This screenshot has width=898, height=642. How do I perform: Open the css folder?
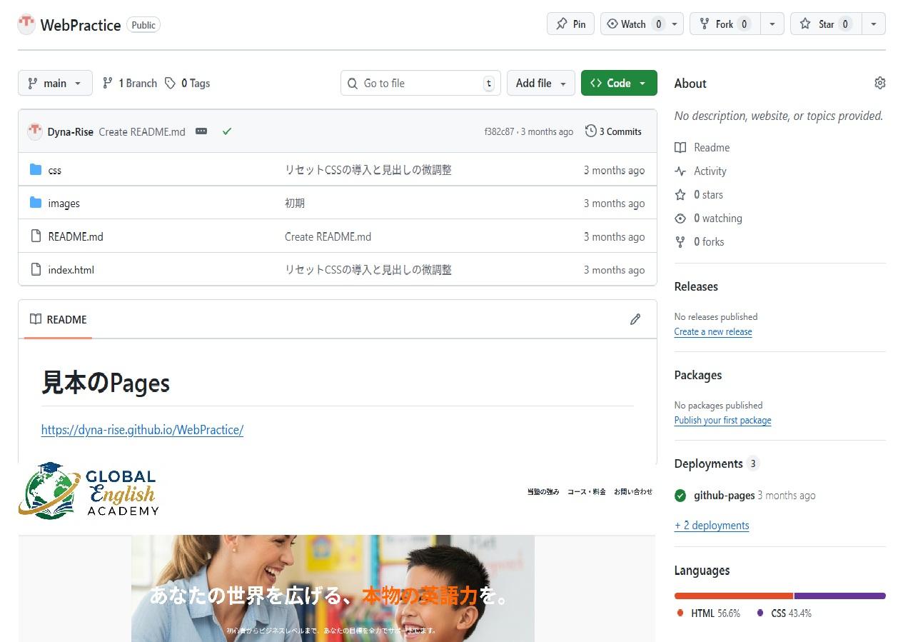coord(55,171)
